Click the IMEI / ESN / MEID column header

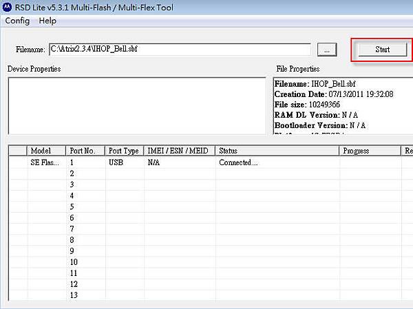pos(180,151)
